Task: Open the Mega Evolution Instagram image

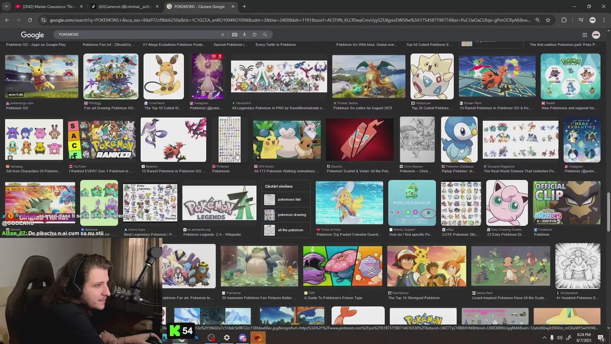Action: 582,140
